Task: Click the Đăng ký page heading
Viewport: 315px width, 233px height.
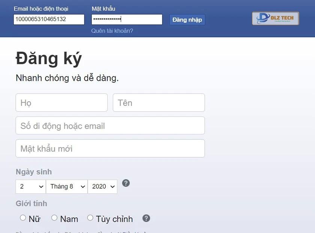Action: click(48, 58)
